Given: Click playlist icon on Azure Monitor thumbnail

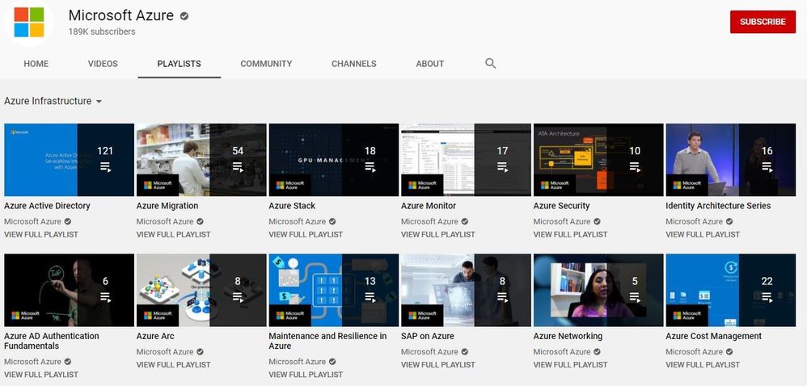Looking at the screenshot, I should pyautogui.click(x=502, y=167).
